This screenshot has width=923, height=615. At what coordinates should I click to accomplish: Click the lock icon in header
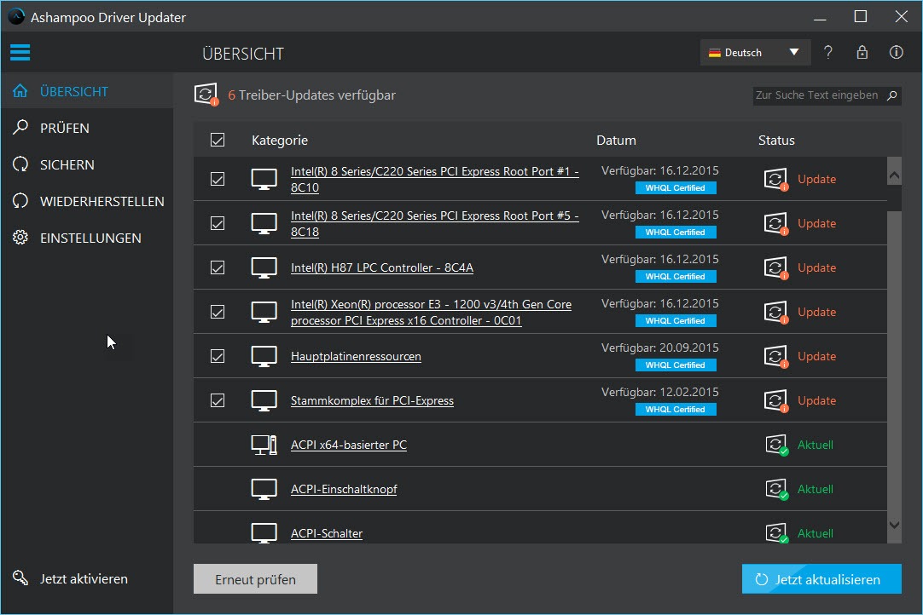(862, 52)
